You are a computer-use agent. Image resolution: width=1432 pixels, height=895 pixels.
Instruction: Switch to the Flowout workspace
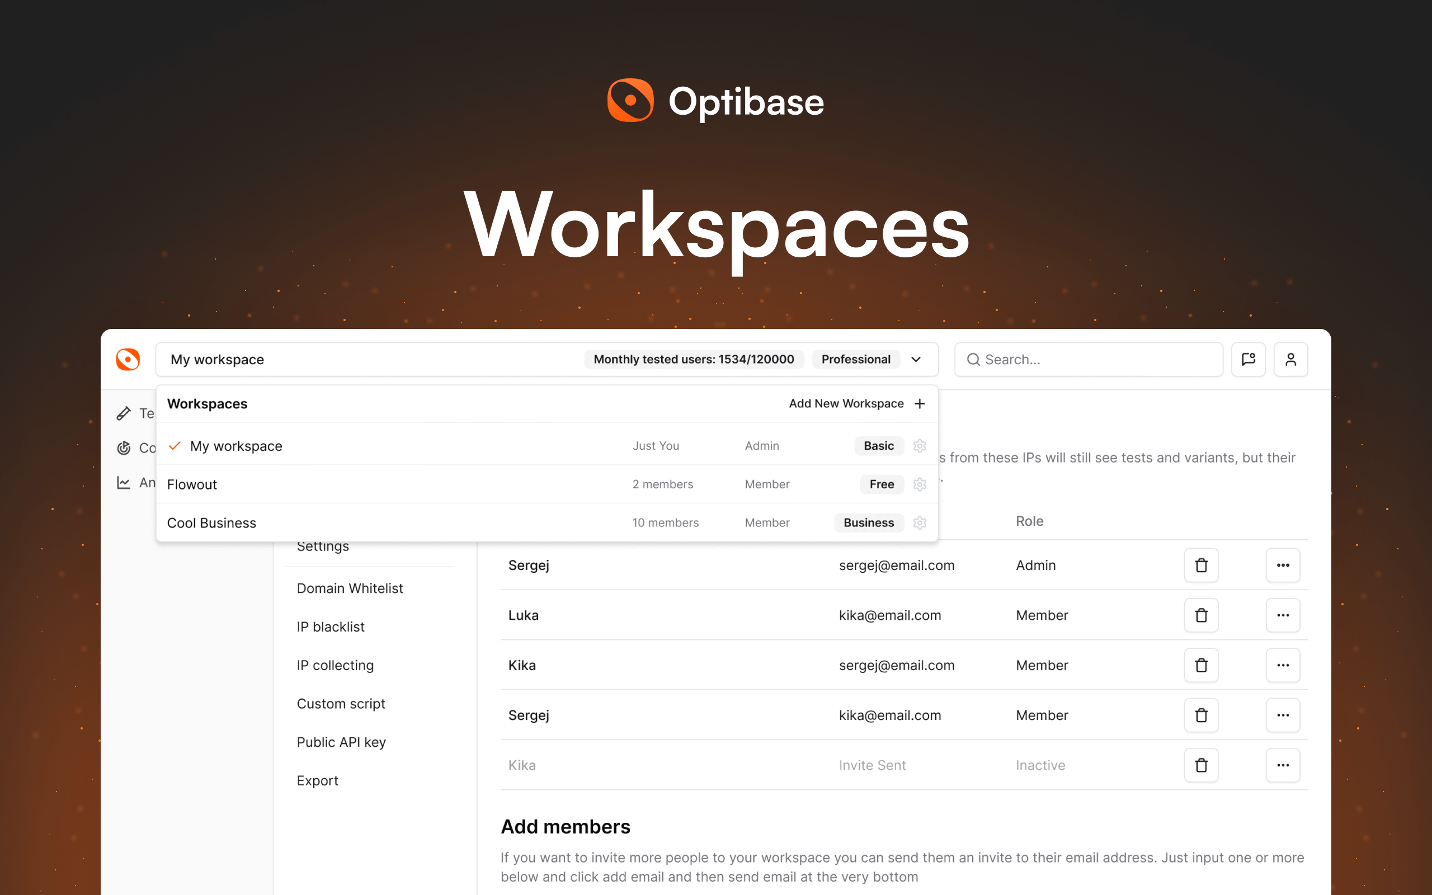[x=548, y=484]
